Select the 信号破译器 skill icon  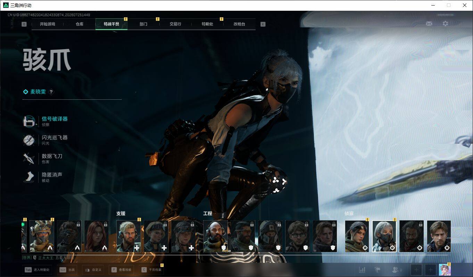point(29,121)
